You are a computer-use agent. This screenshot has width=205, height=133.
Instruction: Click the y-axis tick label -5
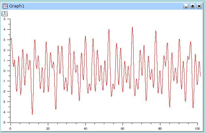[4, 123]
